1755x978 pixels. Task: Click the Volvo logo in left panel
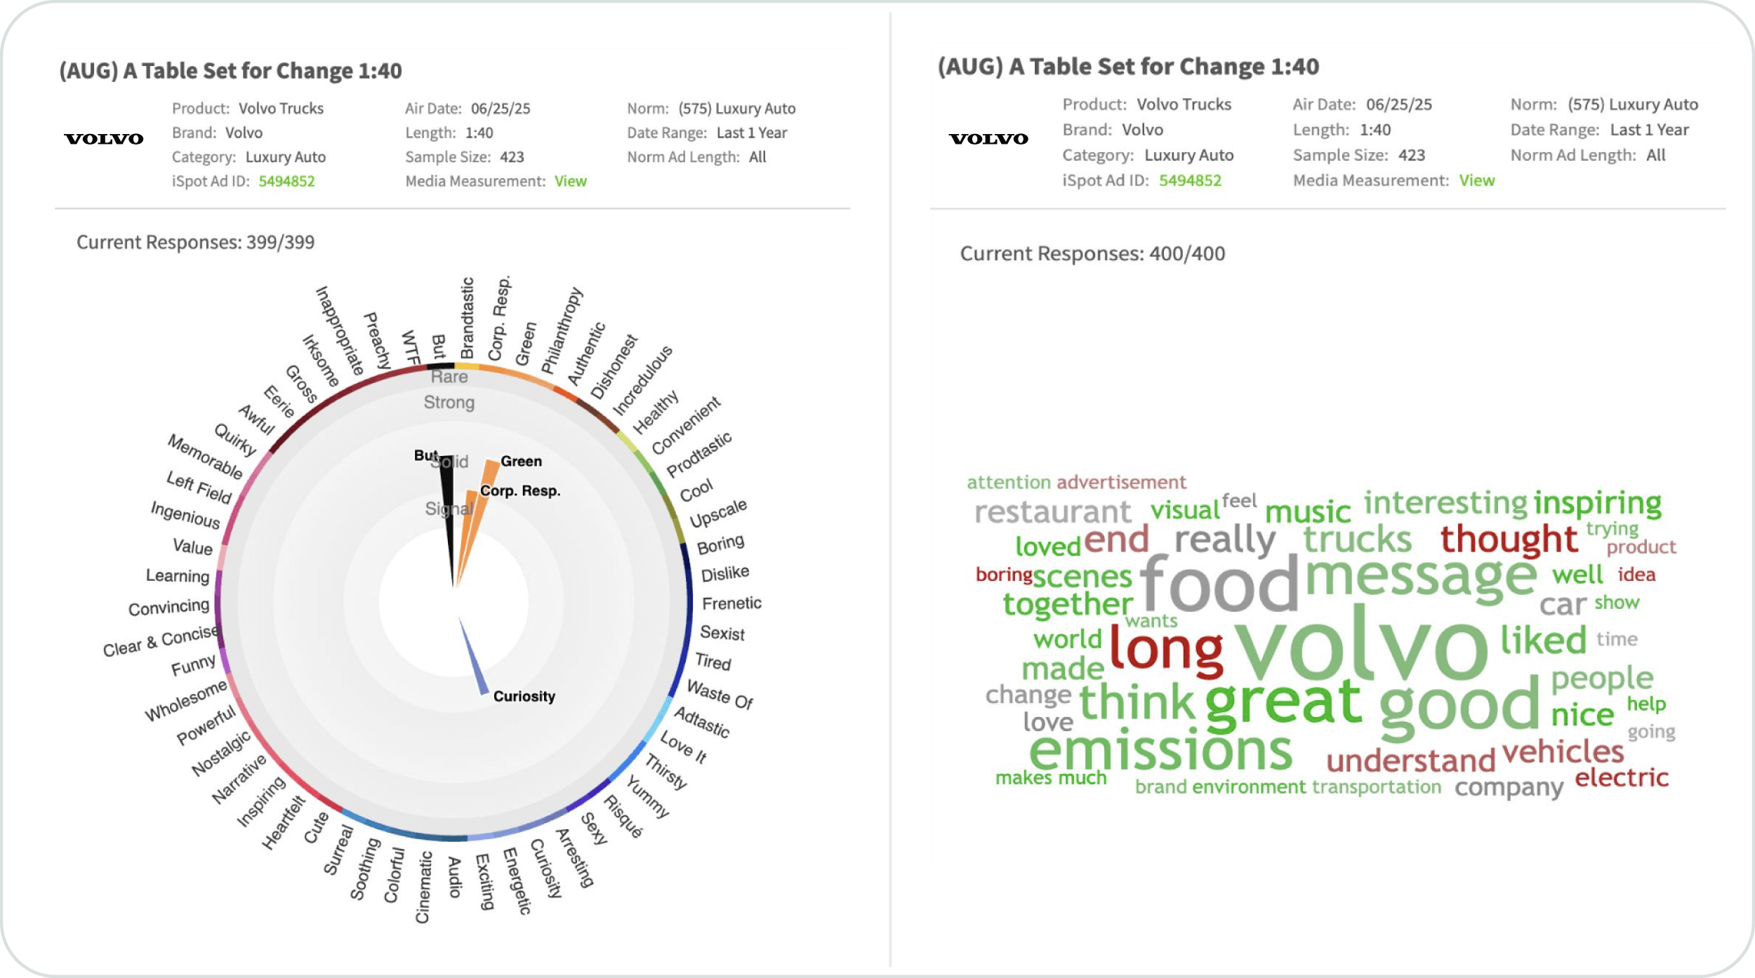[x=104, y=139]
